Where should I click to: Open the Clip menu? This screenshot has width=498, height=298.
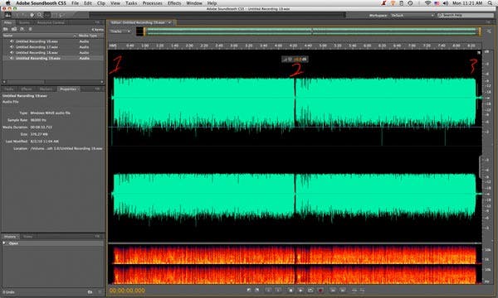(101, 2)
